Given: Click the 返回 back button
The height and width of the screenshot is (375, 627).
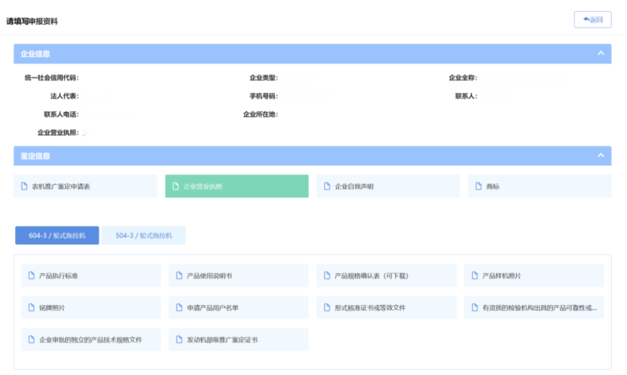Looking at the screenshot, I should tap(592, 20).
